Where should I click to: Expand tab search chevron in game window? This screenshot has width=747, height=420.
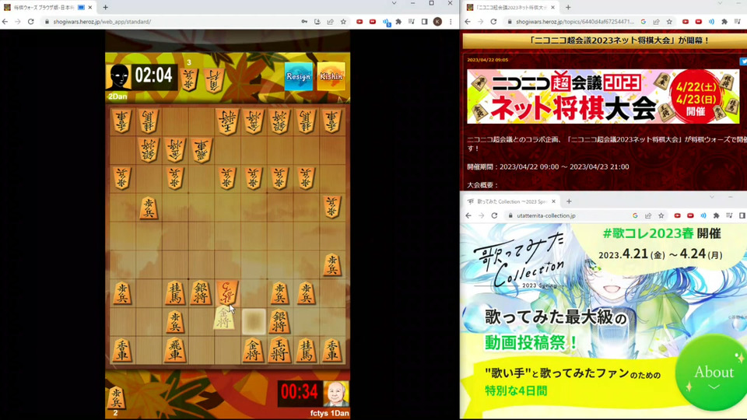click(x=394, y=3)
